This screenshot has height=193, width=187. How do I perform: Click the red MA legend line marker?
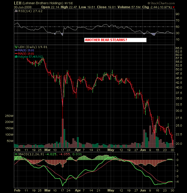coord(16,53)
